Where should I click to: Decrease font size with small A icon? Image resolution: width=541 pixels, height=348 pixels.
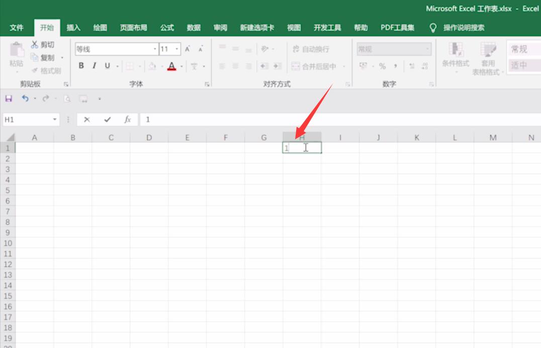point(201,49)
